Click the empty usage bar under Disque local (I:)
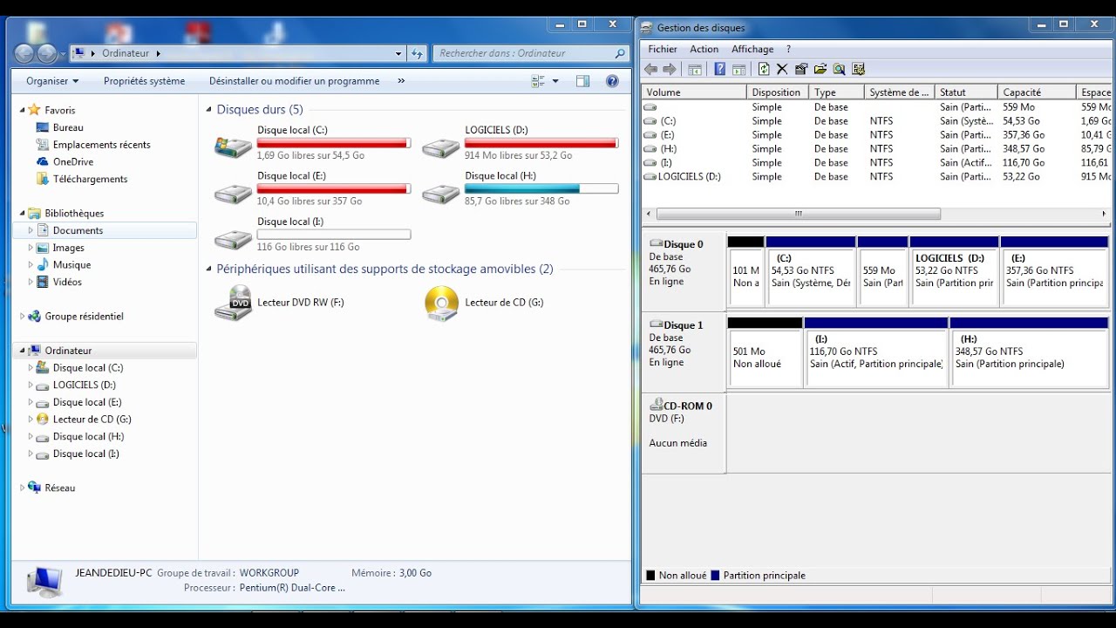The width and height of the screenshot is (1116, 628). coord(334,235)
